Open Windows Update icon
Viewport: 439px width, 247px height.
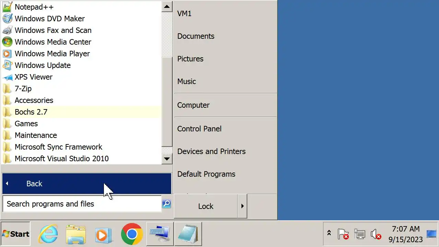tap(7, 65)
